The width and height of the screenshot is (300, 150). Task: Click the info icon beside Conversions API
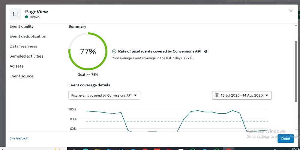tap(206, 51)
